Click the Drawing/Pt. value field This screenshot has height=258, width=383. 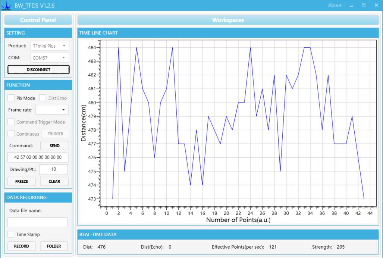(x=53, y=169)
